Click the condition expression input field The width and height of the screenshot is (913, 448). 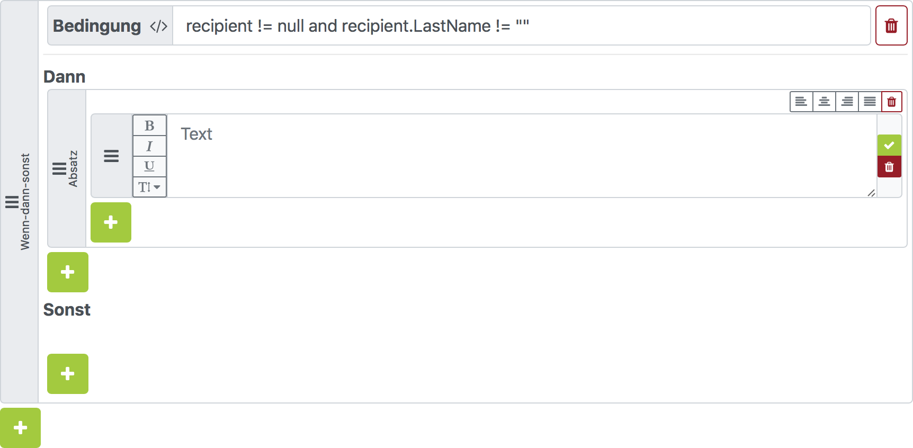coord(522,26)
